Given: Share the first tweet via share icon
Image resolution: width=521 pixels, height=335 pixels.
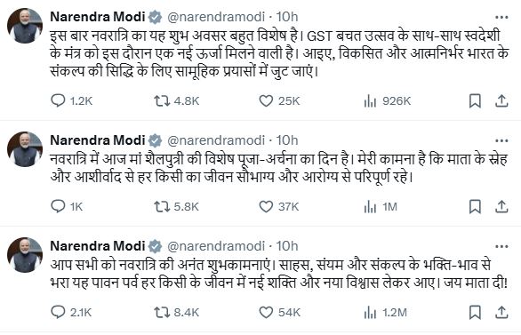Looking at the screenshot, I should 501,100.
